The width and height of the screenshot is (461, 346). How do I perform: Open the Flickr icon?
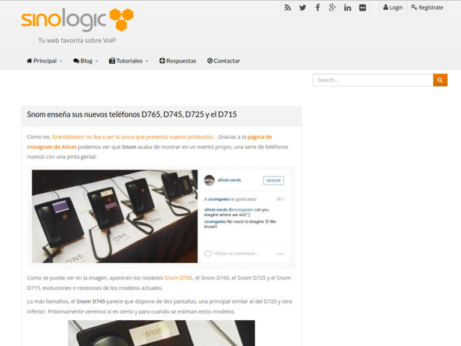363,8
